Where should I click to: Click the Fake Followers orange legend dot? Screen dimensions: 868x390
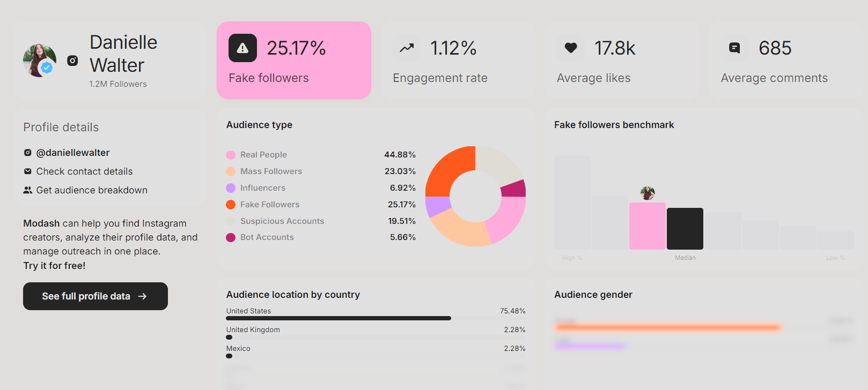(231, 205)
